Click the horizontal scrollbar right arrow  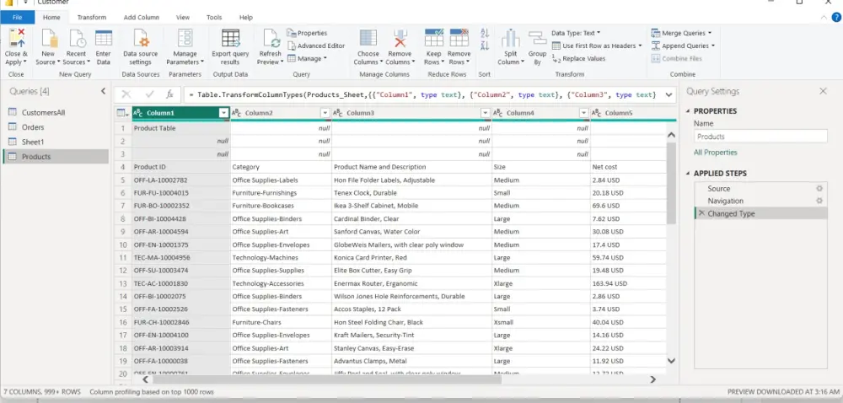[652, 379]
